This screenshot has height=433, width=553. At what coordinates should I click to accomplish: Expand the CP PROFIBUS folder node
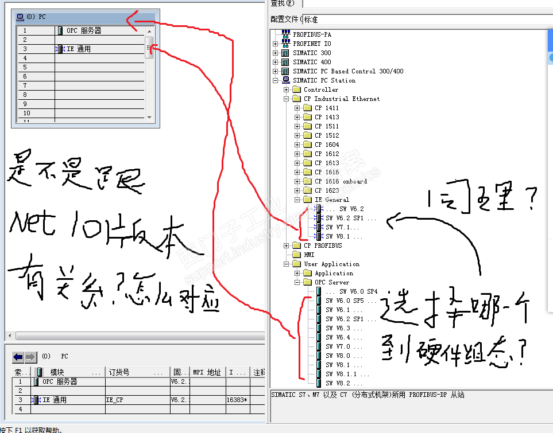(287, 245)
